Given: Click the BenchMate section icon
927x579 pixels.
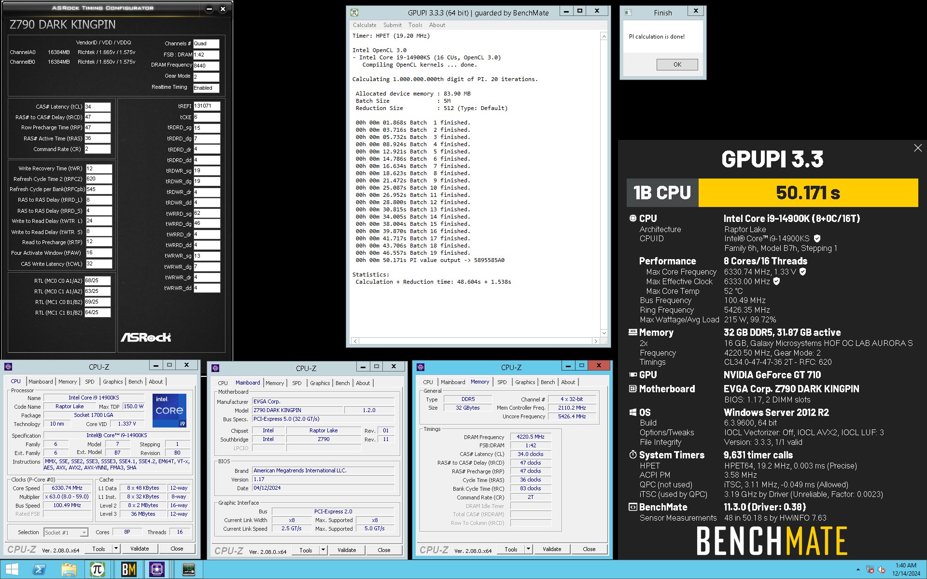Looking at the screenshot, I should (632, 507).
